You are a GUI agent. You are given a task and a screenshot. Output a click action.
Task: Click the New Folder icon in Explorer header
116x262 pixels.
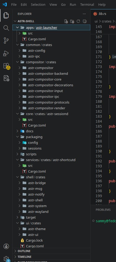click(72, 21)
